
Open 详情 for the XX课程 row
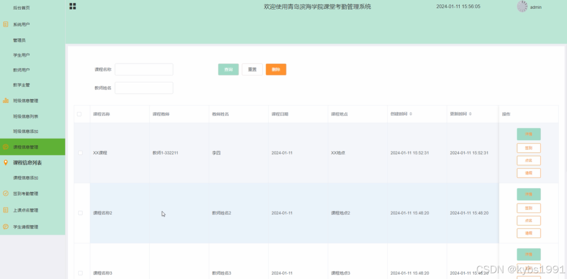click(x=529, y=134)
